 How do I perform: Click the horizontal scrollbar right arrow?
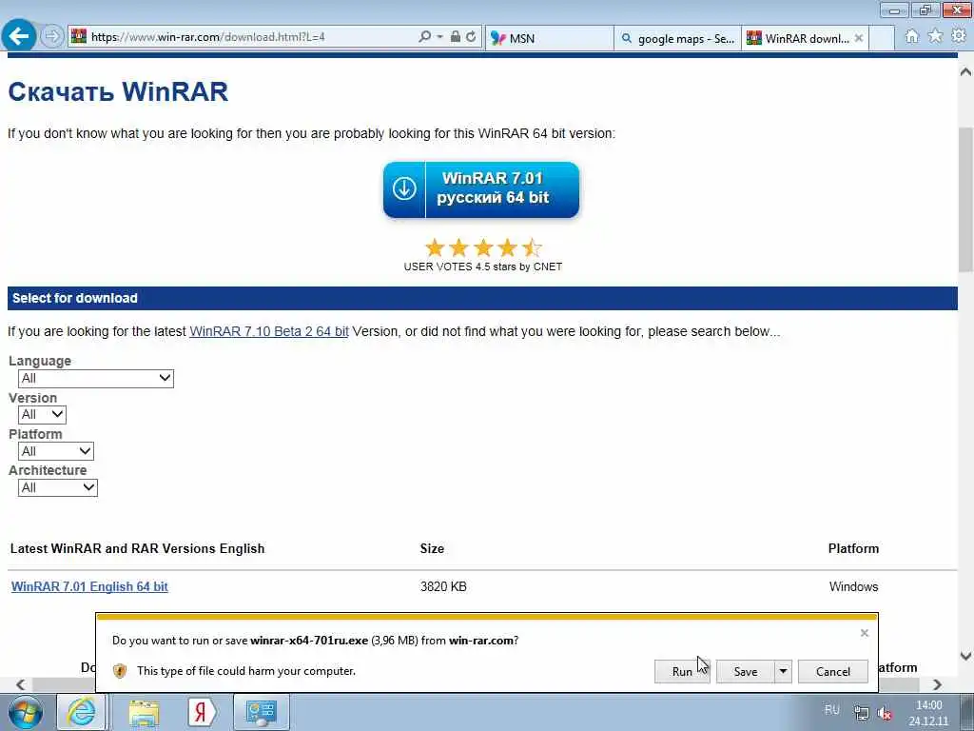pyautogui.click(x=937, y=684)
